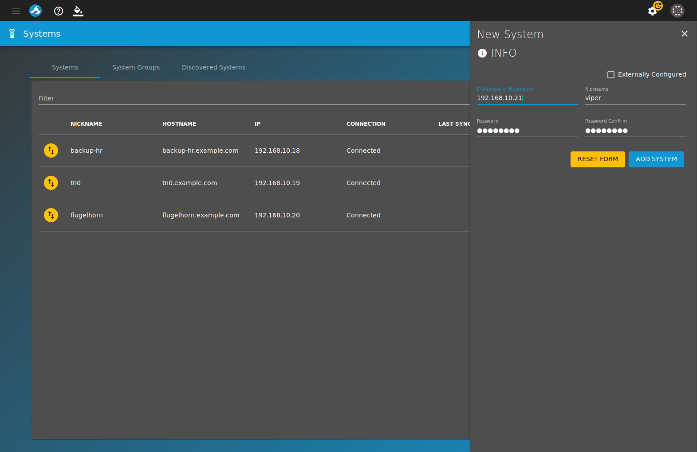Screen dimensions: 697x452
Task: Click the flugelhorn connection status icon
Action: [51, 215]
